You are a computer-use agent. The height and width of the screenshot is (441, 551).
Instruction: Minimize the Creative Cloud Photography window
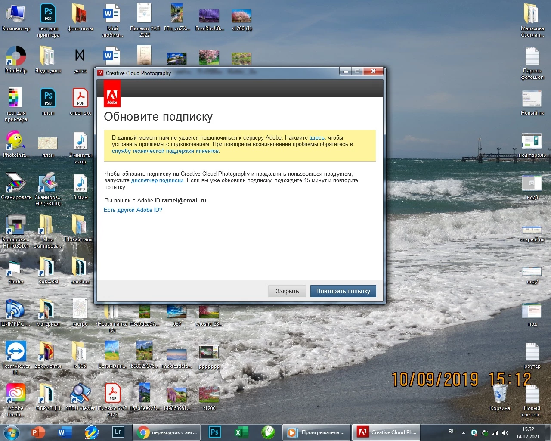click(x=345, y=71)
